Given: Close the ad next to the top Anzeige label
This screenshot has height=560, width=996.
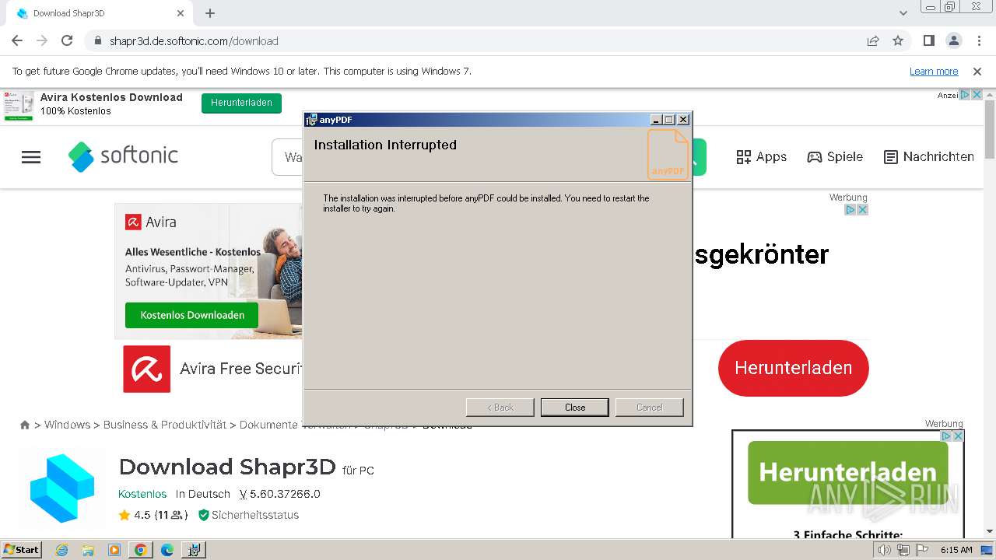Looking at the screenshot, I should (x=977, y=95).
